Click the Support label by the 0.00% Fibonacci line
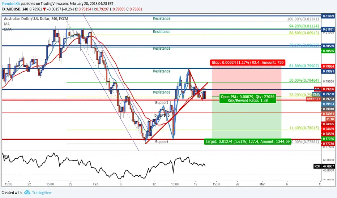 (162, 142)
